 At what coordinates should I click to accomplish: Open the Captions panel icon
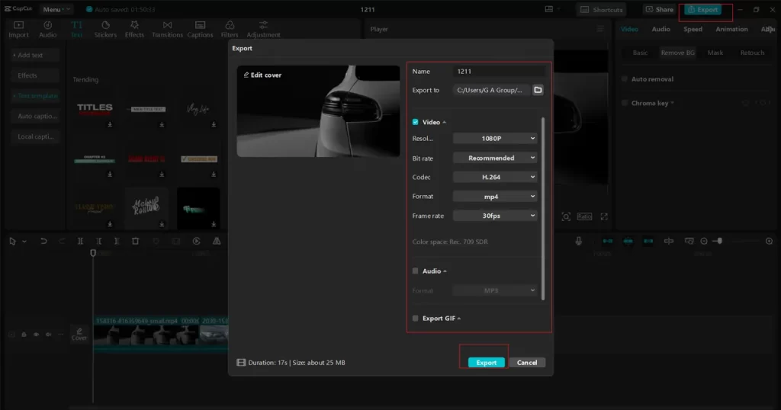[200, 26]
